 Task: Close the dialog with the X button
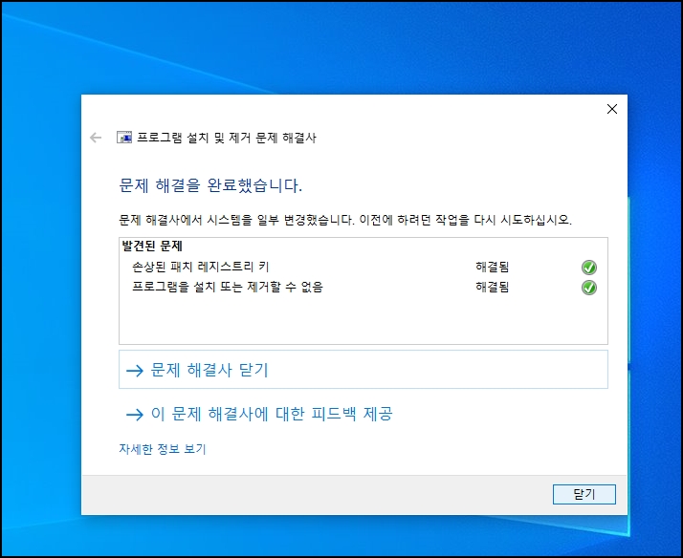tap(612, 109)
